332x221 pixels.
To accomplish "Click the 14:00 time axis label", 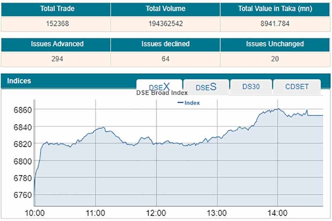I will [277, 213].
